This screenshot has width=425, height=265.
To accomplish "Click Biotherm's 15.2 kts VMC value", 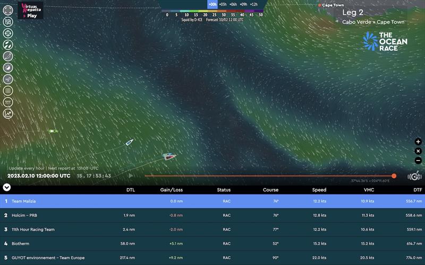I will 368,244.
